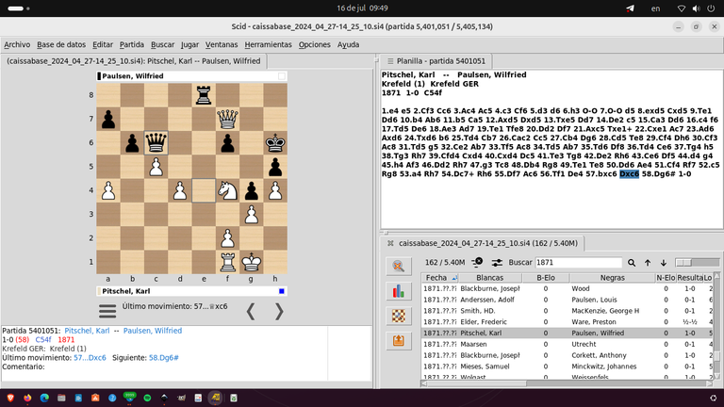Go to previous move with left chevron

point(251,312)
